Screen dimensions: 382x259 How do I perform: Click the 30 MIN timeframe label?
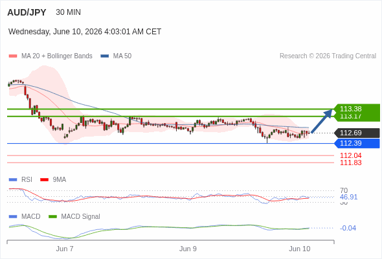[68, 12]
